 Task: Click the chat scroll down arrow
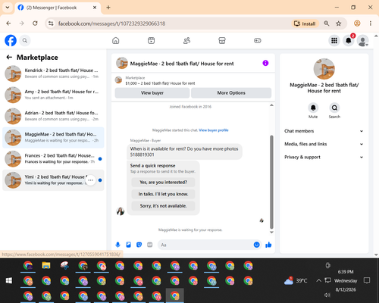(271, 232)
